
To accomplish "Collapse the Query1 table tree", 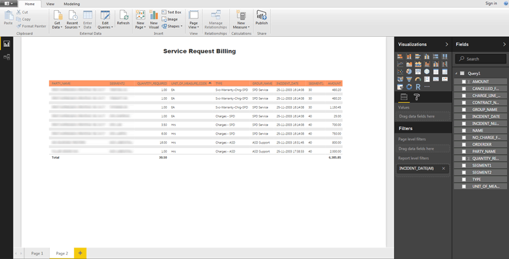I will click(x=456, y=74).
